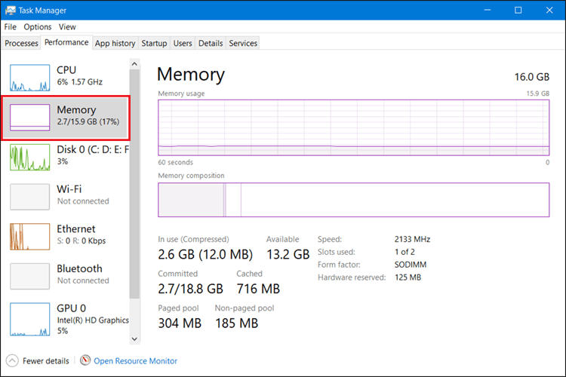Select the Wi-Fi performance item

tap(66, 195)
